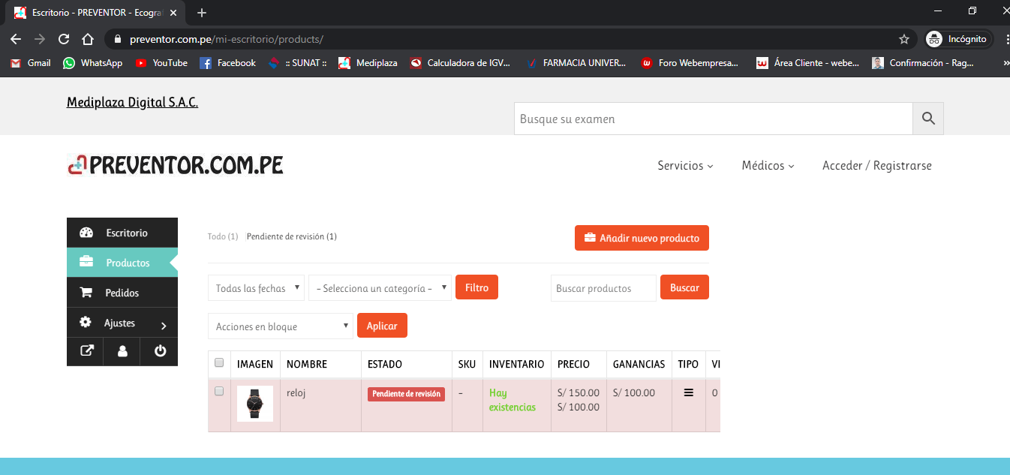Open Foro Webempresa bookmark

click(x=690, y=63)
